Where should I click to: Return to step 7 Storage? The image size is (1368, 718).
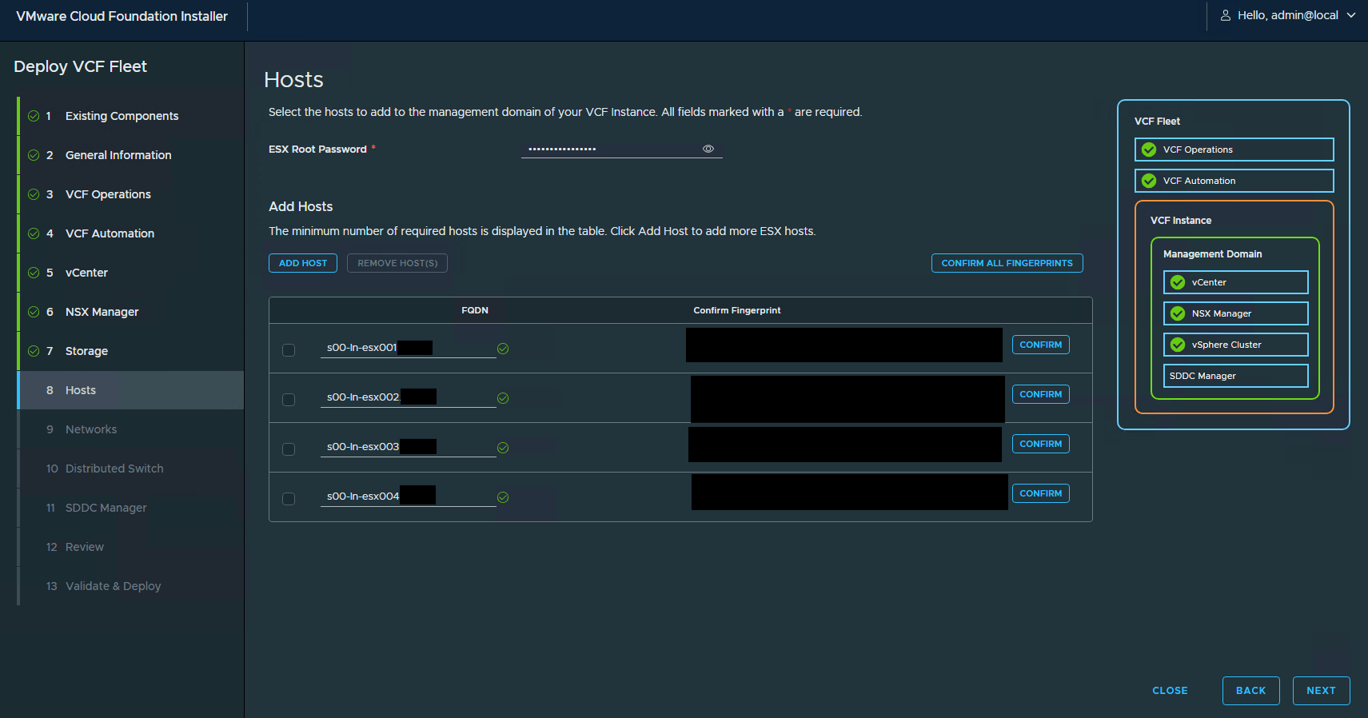pyautogui.click(x=130, y=351)
